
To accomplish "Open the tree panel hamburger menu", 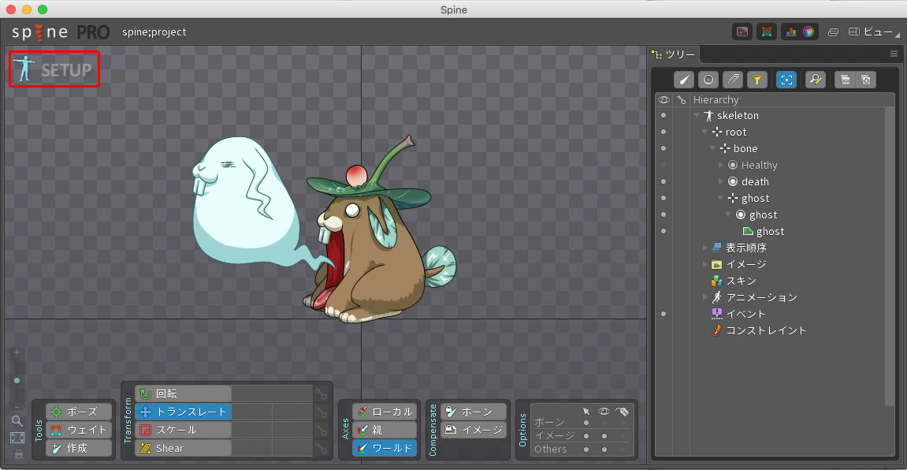I will (x=894, y=54).
